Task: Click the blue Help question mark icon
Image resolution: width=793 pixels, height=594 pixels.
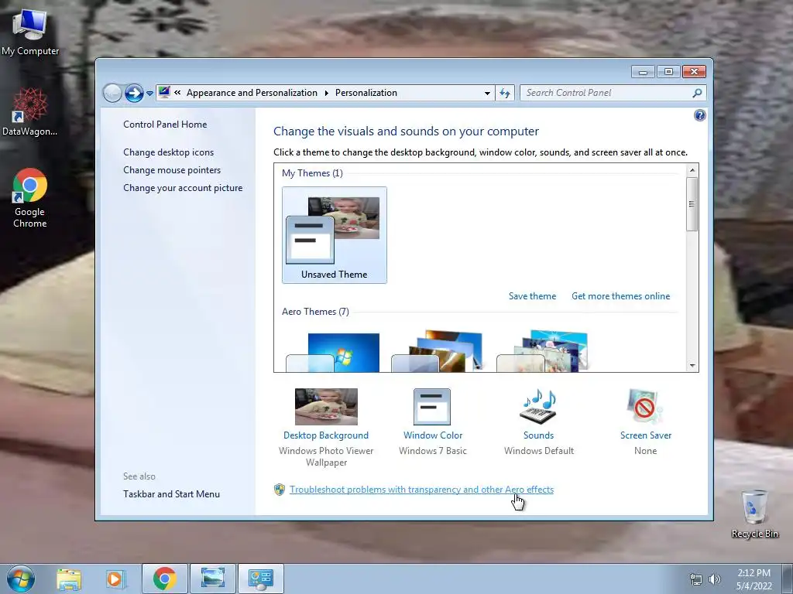Action: 699,116
